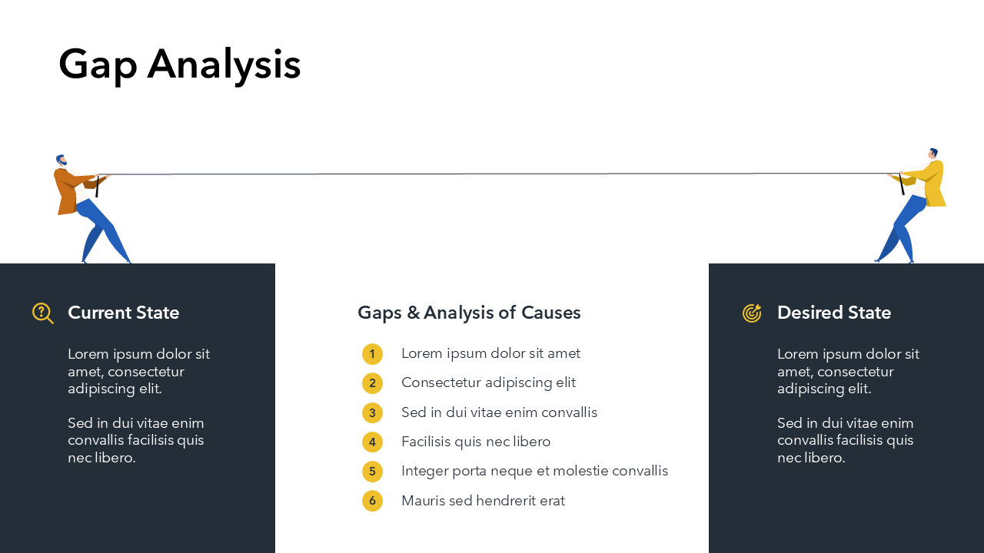984x553 pixels.
Task: Click the yellow number 3 bullet
Action: [x=372, y=413]
